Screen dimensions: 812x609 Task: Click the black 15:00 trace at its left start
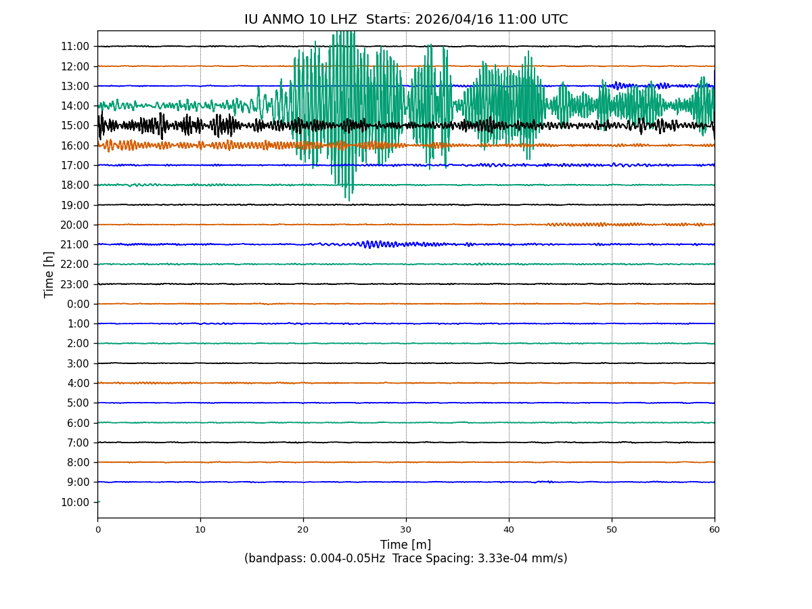click(100, 125)
